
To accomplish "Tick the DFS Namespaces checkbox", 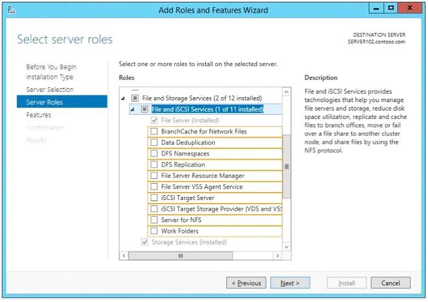I will [154, 153].
